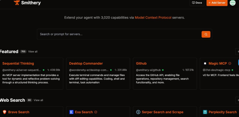Click the Smithery anvil logo icon
The image size is (239, 117).
pos(17,3)
